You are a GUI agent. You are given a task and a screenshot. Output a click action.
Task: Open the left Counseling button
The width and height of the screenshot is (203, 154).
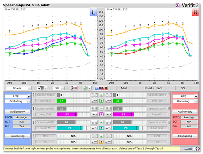pyautogui.click(x=17, y=136)
